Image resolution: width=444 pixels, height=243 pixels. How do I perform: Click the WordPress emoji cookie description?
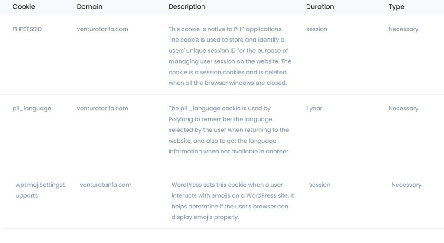tap(233, 201)
